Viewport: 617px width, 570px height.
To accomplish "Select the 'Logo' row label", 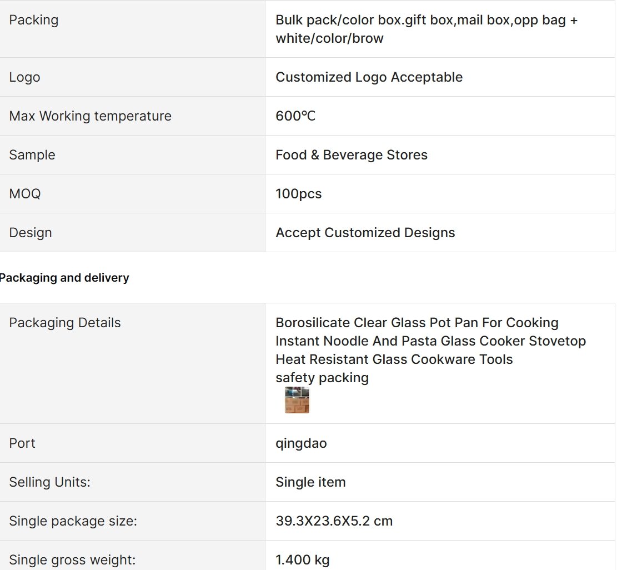I will (x=24, y=77).
